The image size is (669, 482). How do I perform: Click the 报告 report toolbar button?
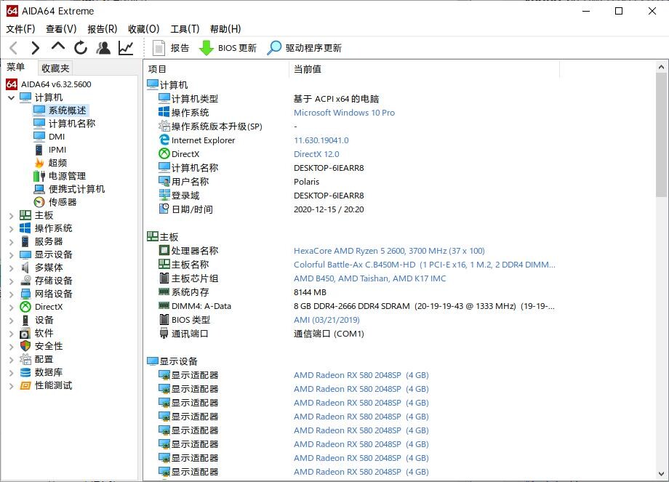pos(171,48)
